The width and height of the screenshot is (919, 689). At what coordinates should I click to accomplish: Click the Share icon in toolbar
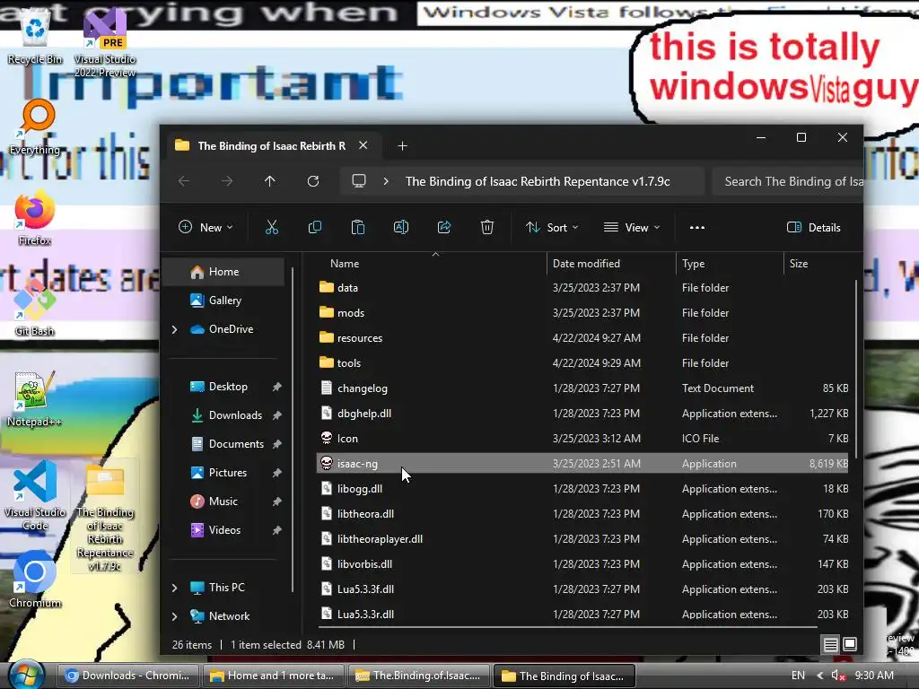[x=443, y=227]
